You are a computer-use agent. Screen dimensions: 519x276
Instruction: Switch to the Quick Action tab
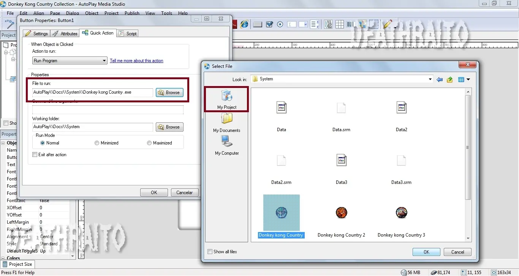98,33
